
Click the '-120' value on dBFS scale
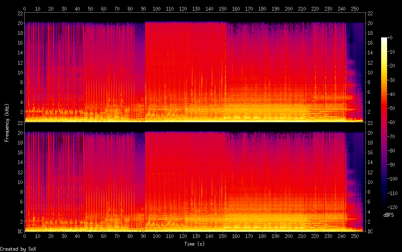coord(392,207)
